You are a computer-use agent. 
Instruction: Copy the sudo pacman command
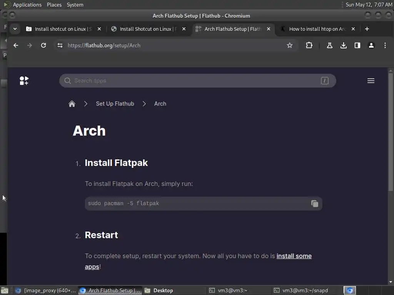315,204
